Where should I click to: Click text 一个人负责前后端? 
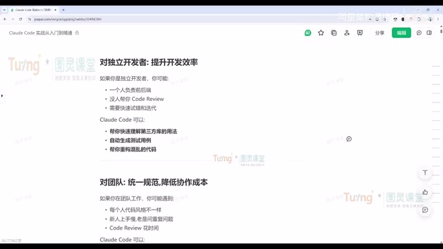pyautogui.click(x=130, y=90)
